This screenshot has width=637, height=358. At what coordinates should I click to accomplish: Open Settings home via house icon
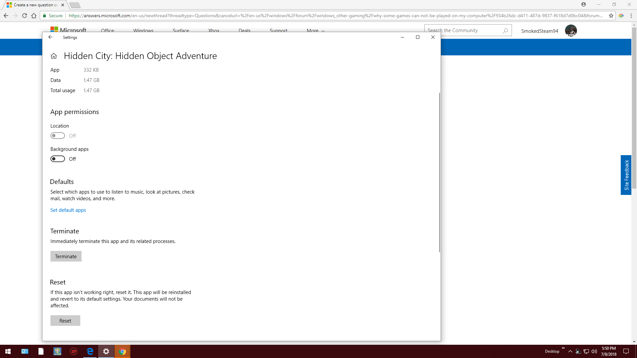(54, 56)
